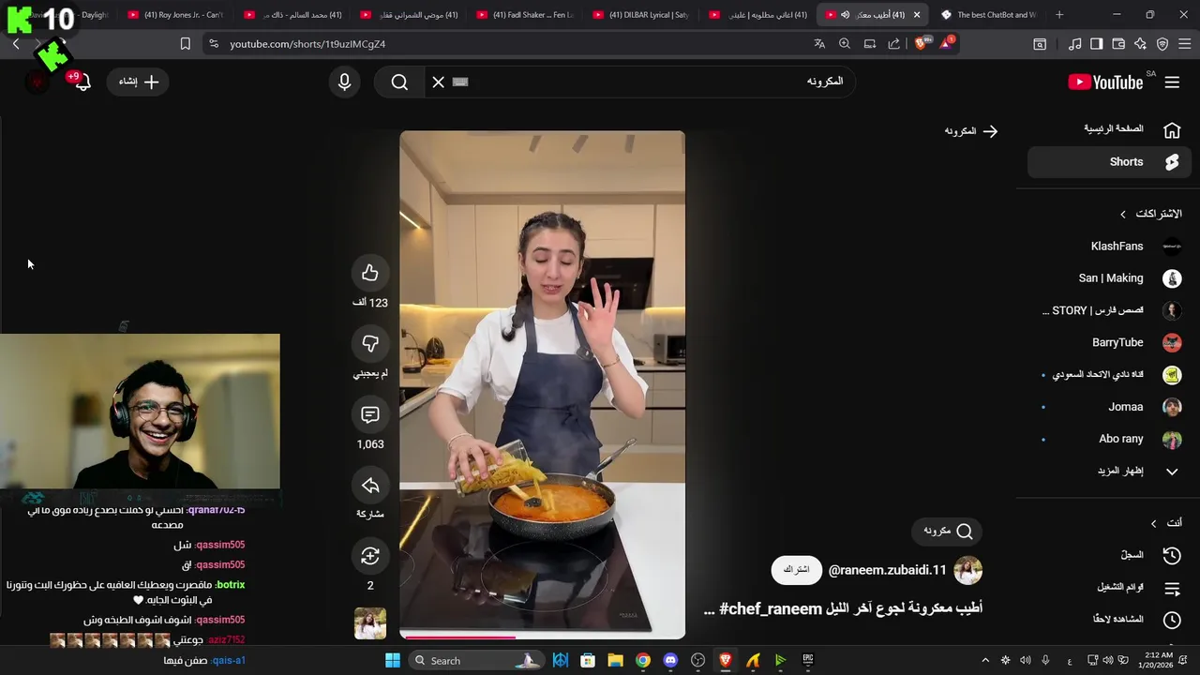Like the short with 123 thousand likes
Screen dimensions: 1200x675
click(370, 273)
